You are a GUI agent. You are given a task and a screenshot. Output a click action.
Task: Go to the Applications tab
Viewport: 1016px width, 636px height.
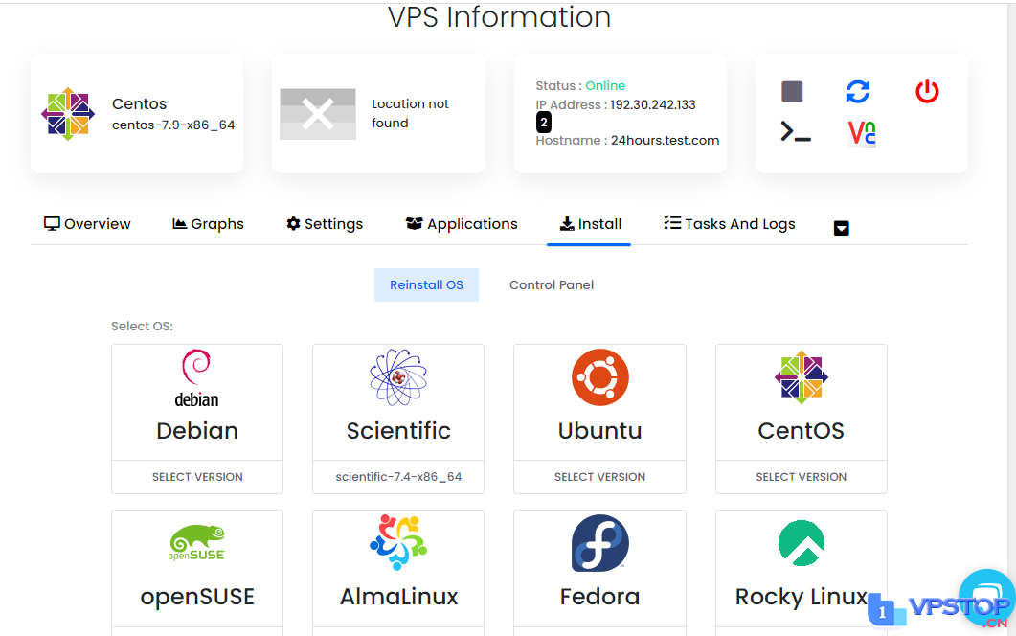point(462,224)
